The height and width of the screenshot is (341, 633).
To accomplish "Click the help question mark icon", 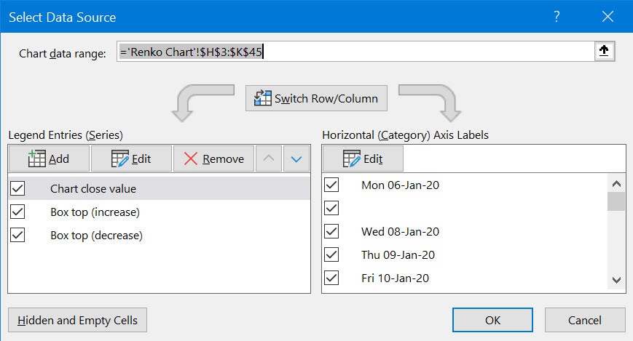I will click(x=557, y=17).
